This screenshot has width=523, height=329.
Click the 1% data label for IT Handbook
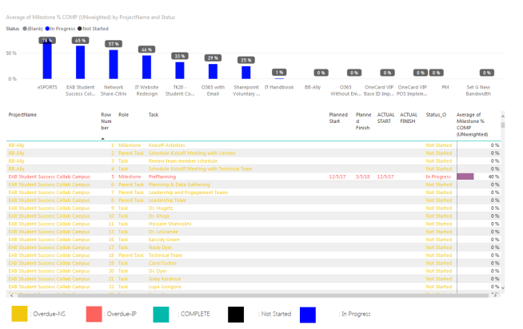click(278, 73)
